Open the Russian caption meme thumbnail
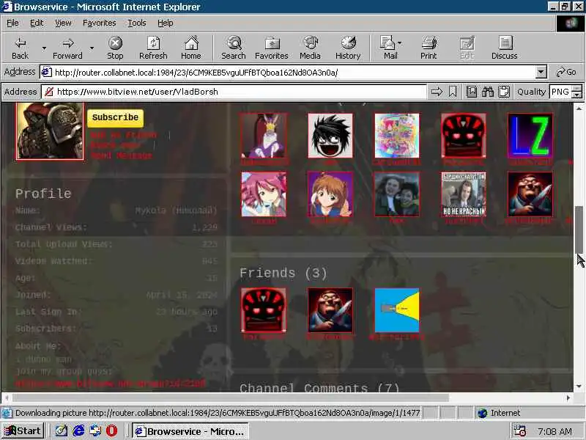The image size is (586, 440). coord(464,194)
